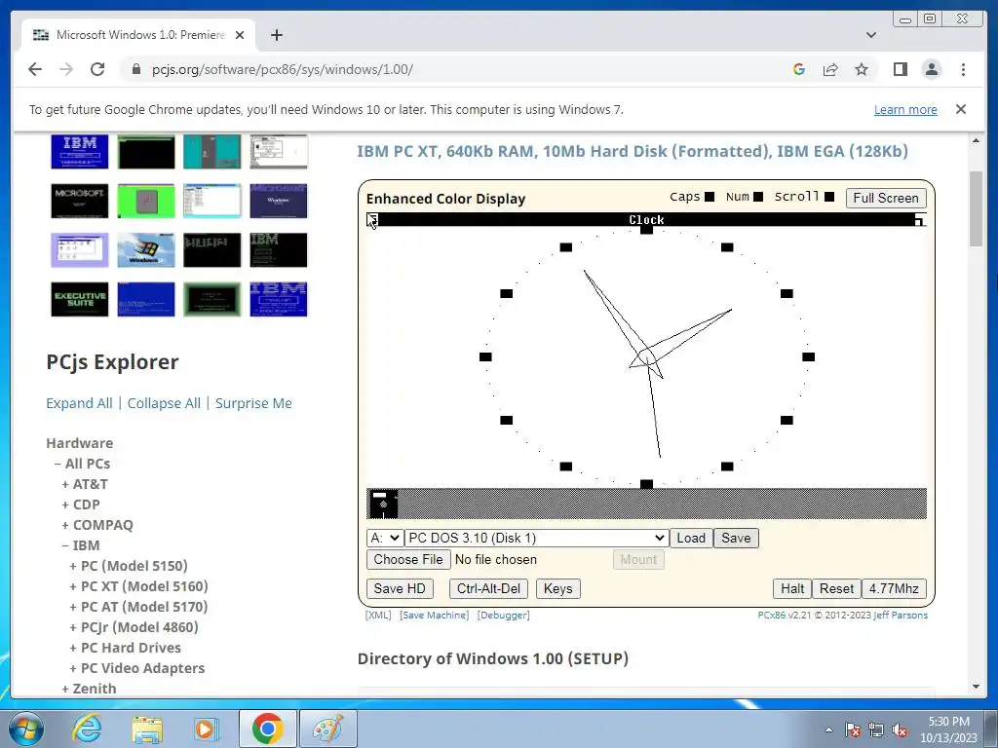This screenshot has height=748, width=998.
Task: Expand PC XT (Model 5160) node
Action: (138, 585)
